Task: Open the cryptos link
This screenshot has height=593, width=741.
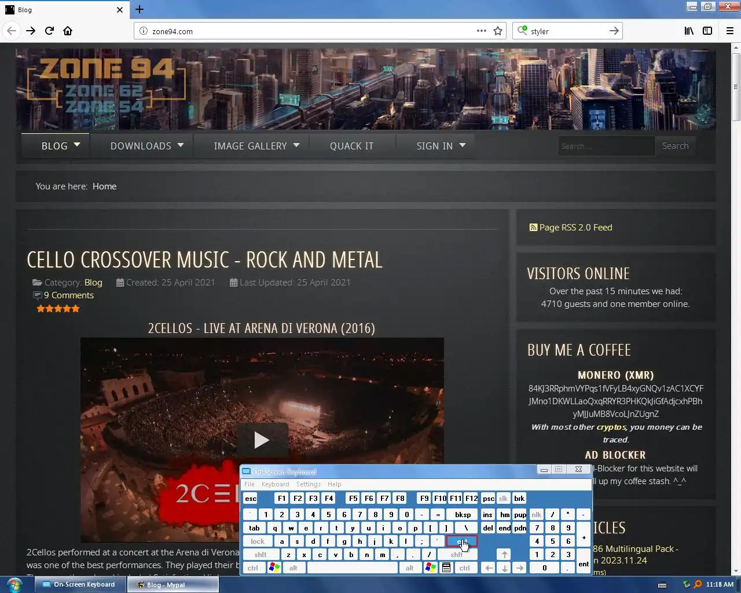Action: pyautogui.click(x=611, y=427)
